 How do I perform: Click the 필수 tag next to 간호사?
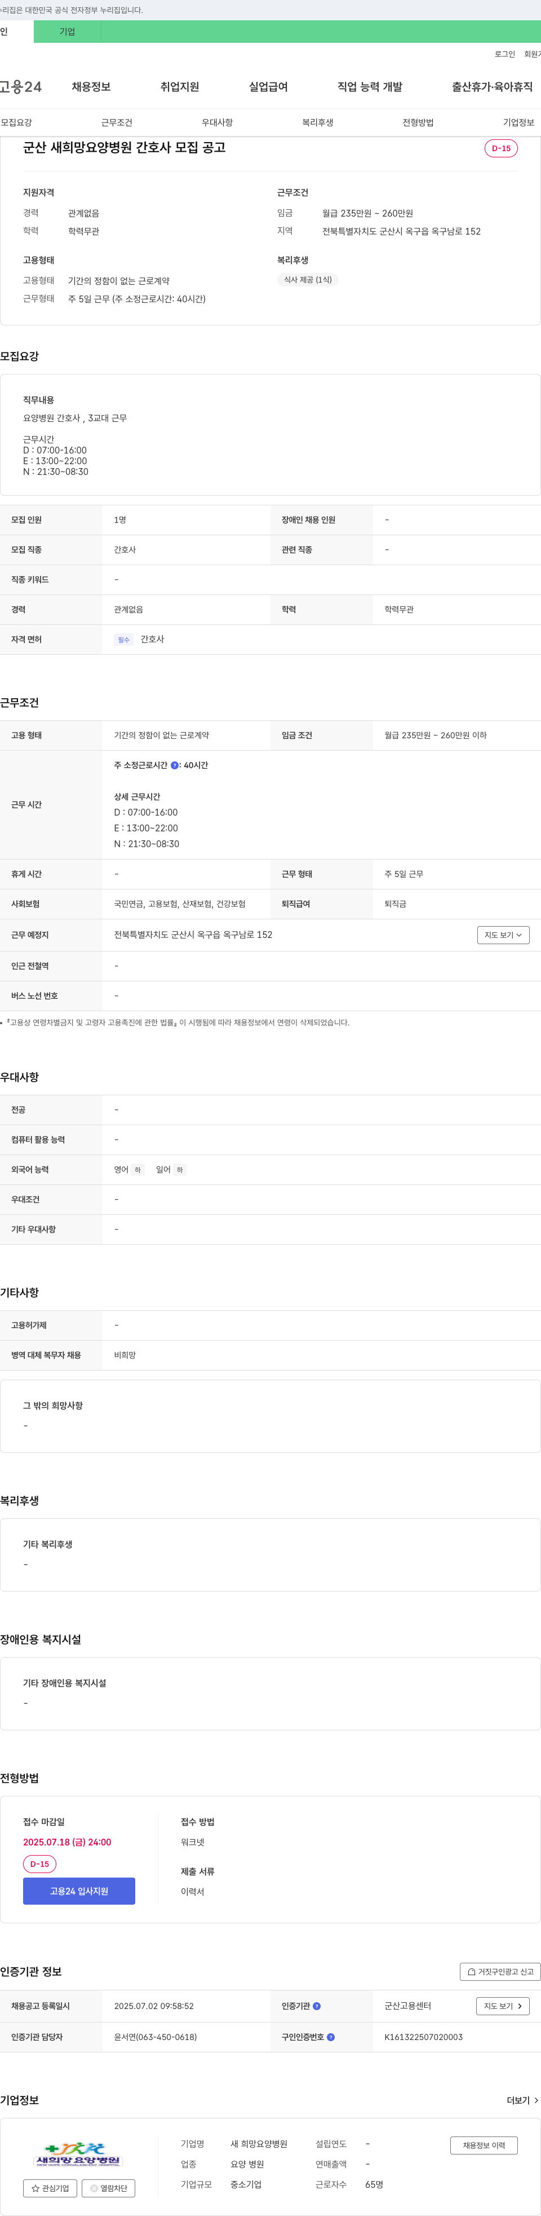[x=124, y=639]
